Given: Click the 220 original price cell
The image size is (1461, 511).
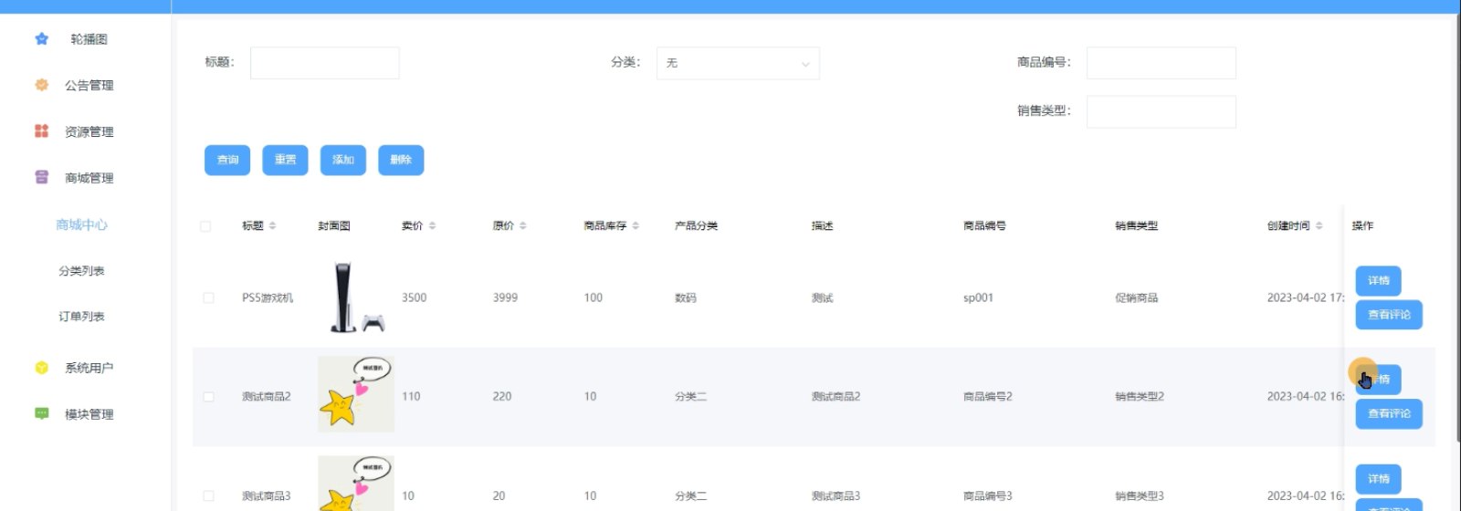Looking at the screenshot, I should (502, 397).
